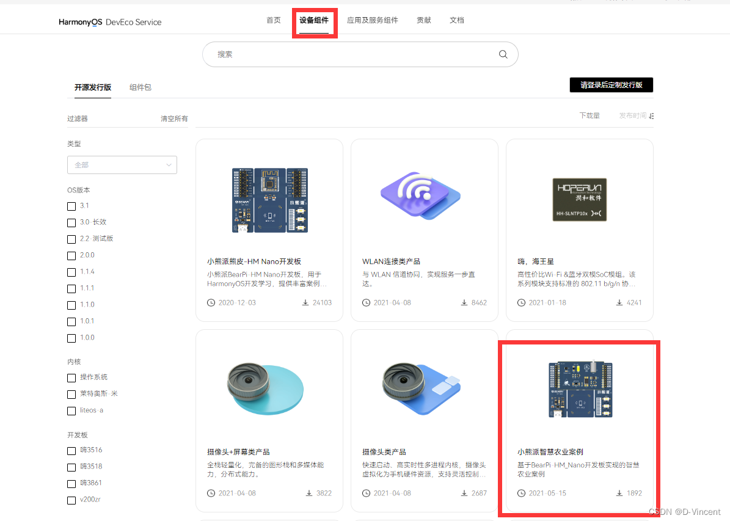Click download icon beside 8462
The height and width of the screenshot is (521, 730).
click(464, 302)
